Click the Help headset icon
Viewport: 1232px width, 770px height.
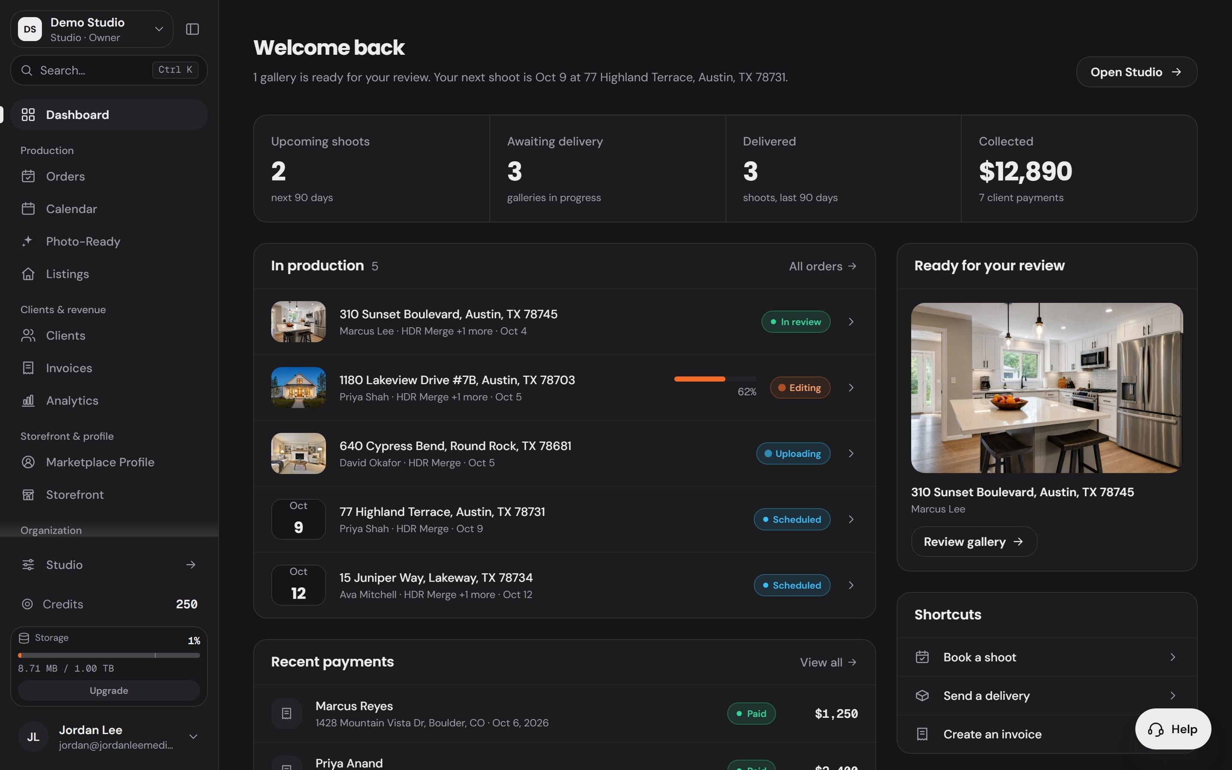1155,729
